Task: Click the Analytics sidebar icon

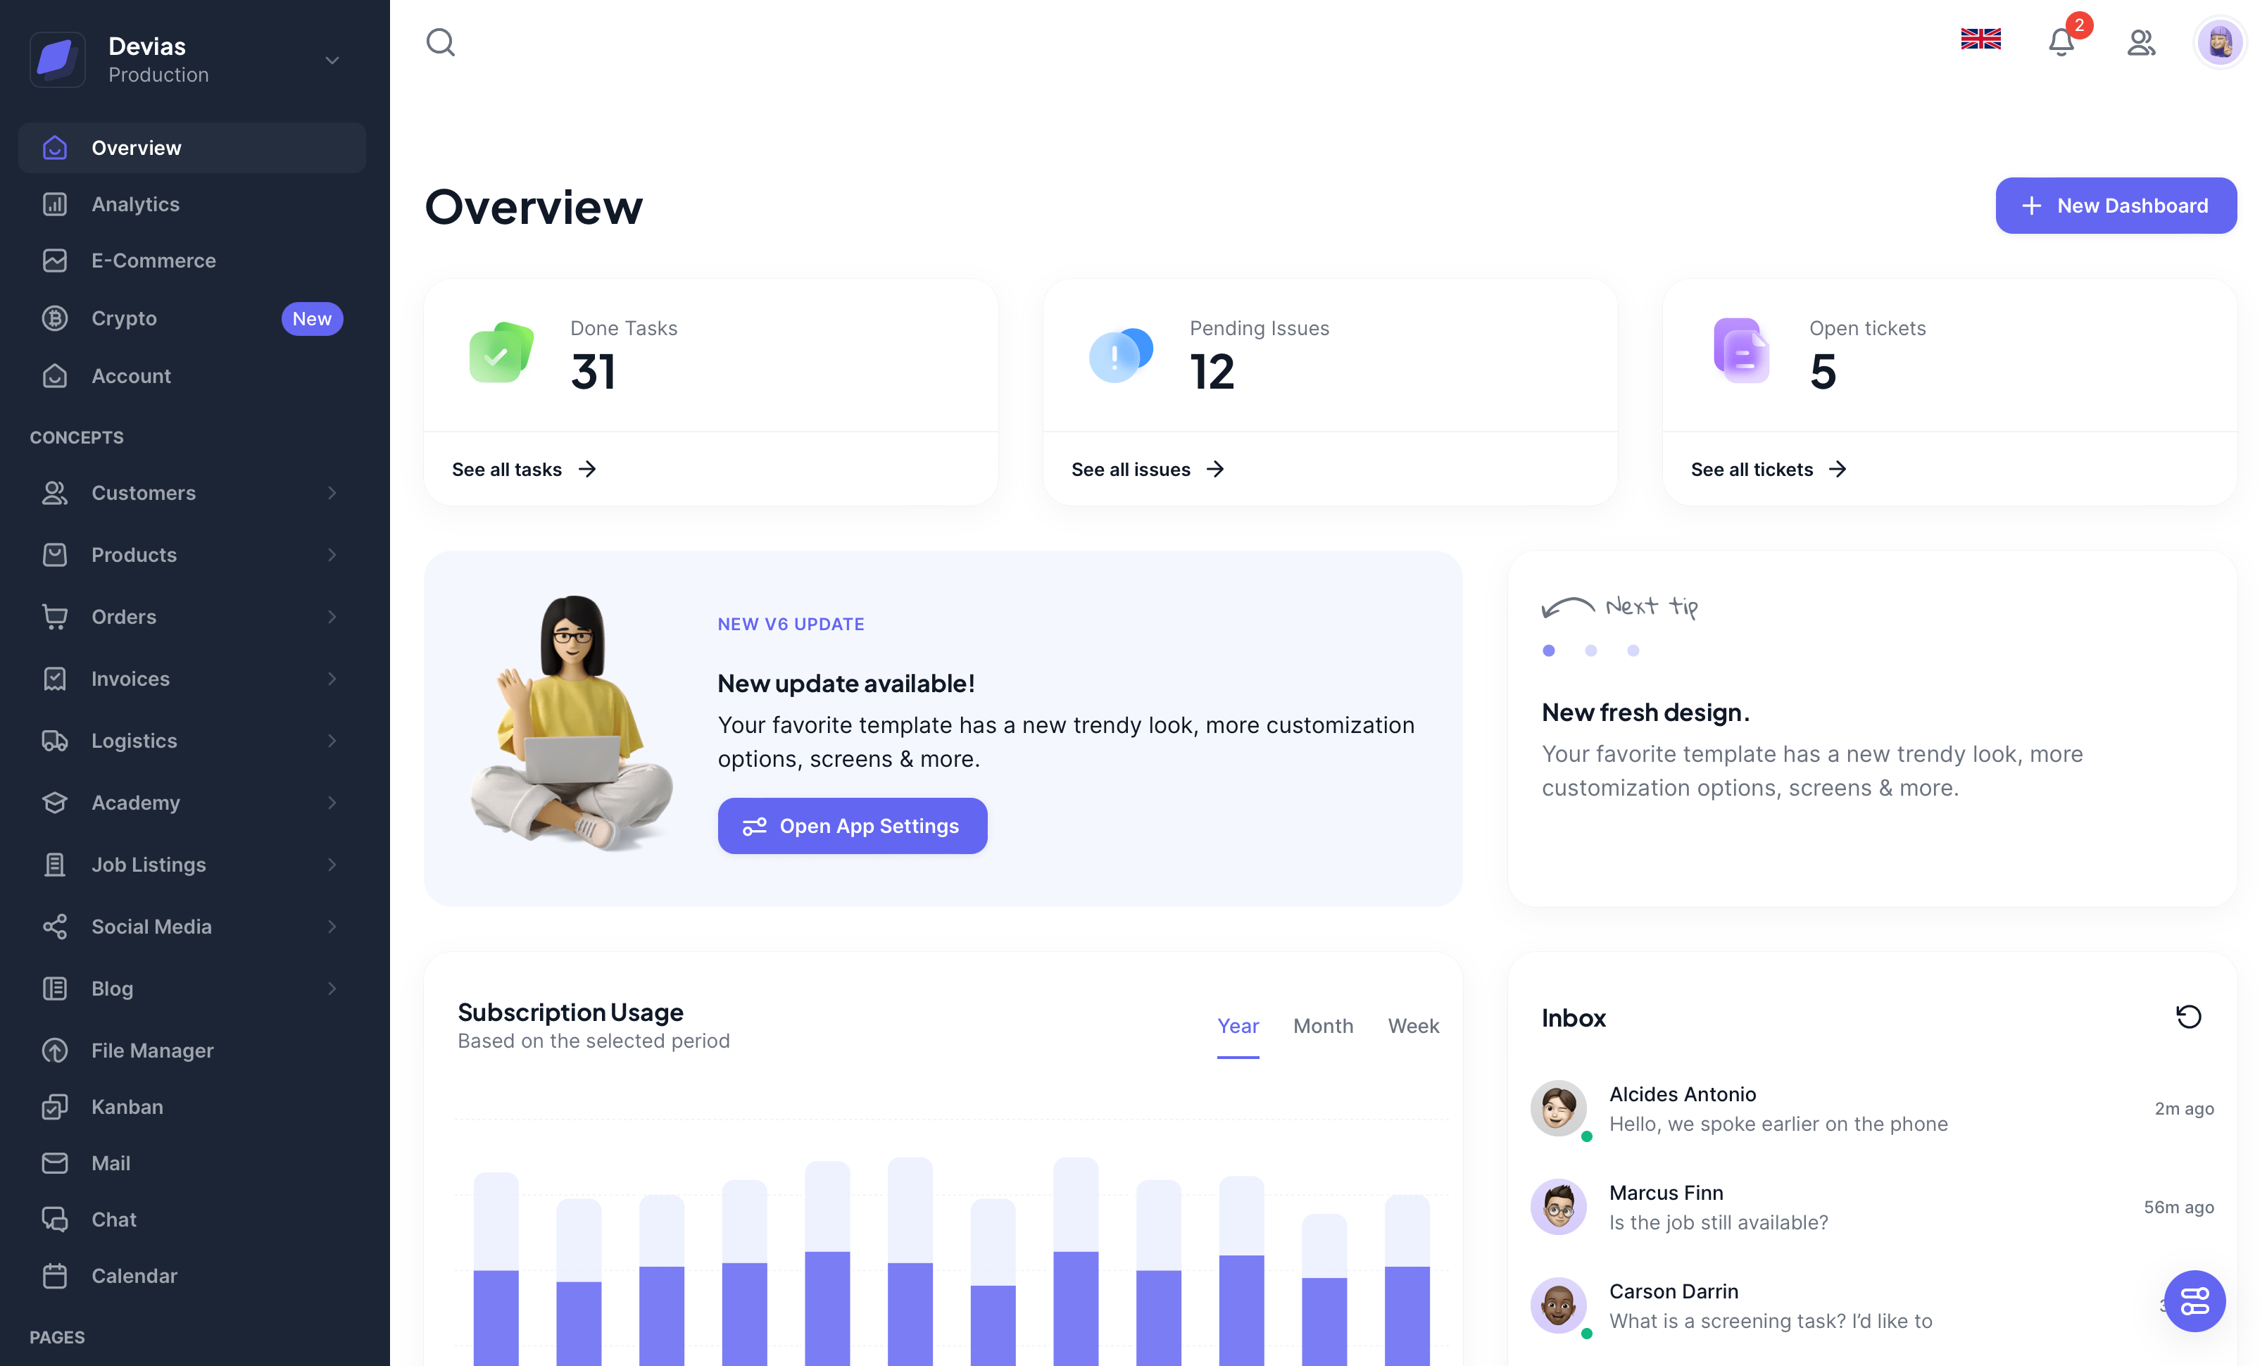Action: 54,204
